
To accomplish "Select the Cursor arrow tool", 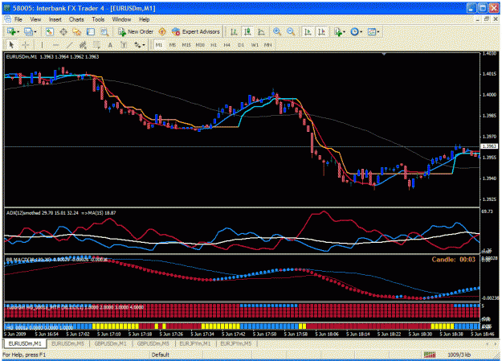I will (11, 45).
